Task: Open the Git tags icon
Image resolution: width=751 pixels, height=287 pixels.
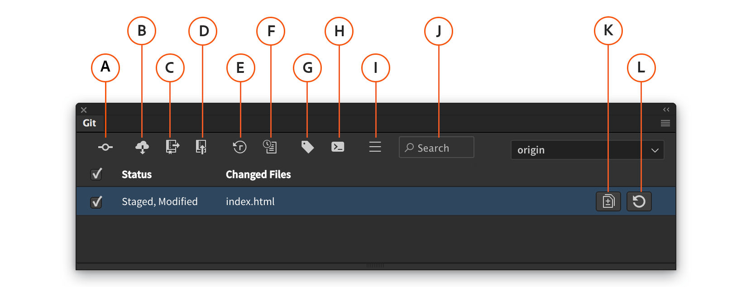Action: click(307, 147)
